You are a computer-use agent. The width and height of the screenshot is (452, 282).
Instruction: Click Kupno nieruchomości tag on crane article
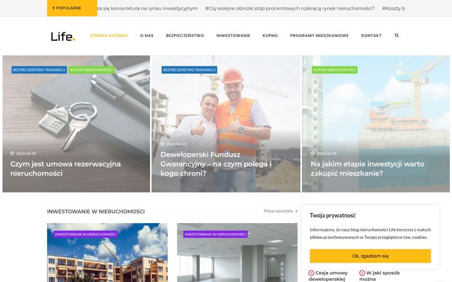[335, 70]
